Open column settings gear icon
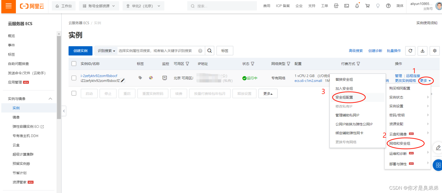Screen dimensions: 442x193 point(435,51)
